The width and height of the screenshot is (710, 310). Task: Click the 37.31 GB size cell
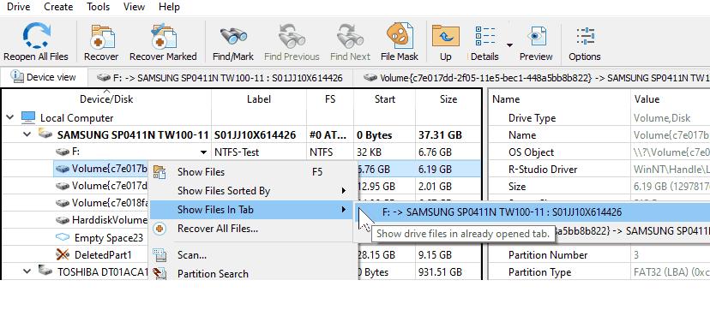pyautogui.click(x=448, y=135)
